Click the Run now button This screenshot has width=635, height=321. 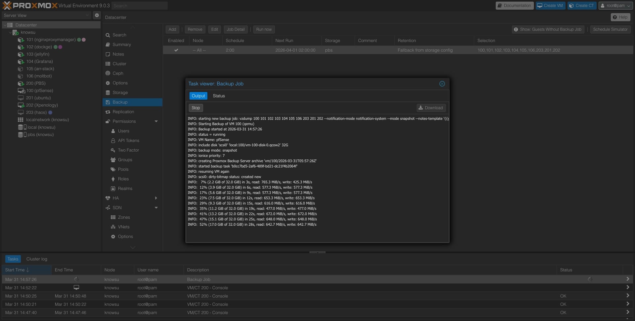click(264, 29)
